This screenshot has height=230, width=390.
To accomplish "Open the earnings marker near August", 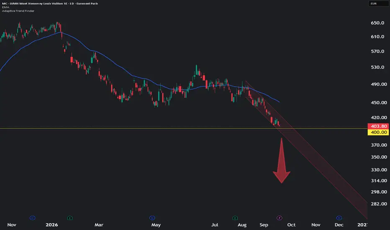I will coord(235,218).
